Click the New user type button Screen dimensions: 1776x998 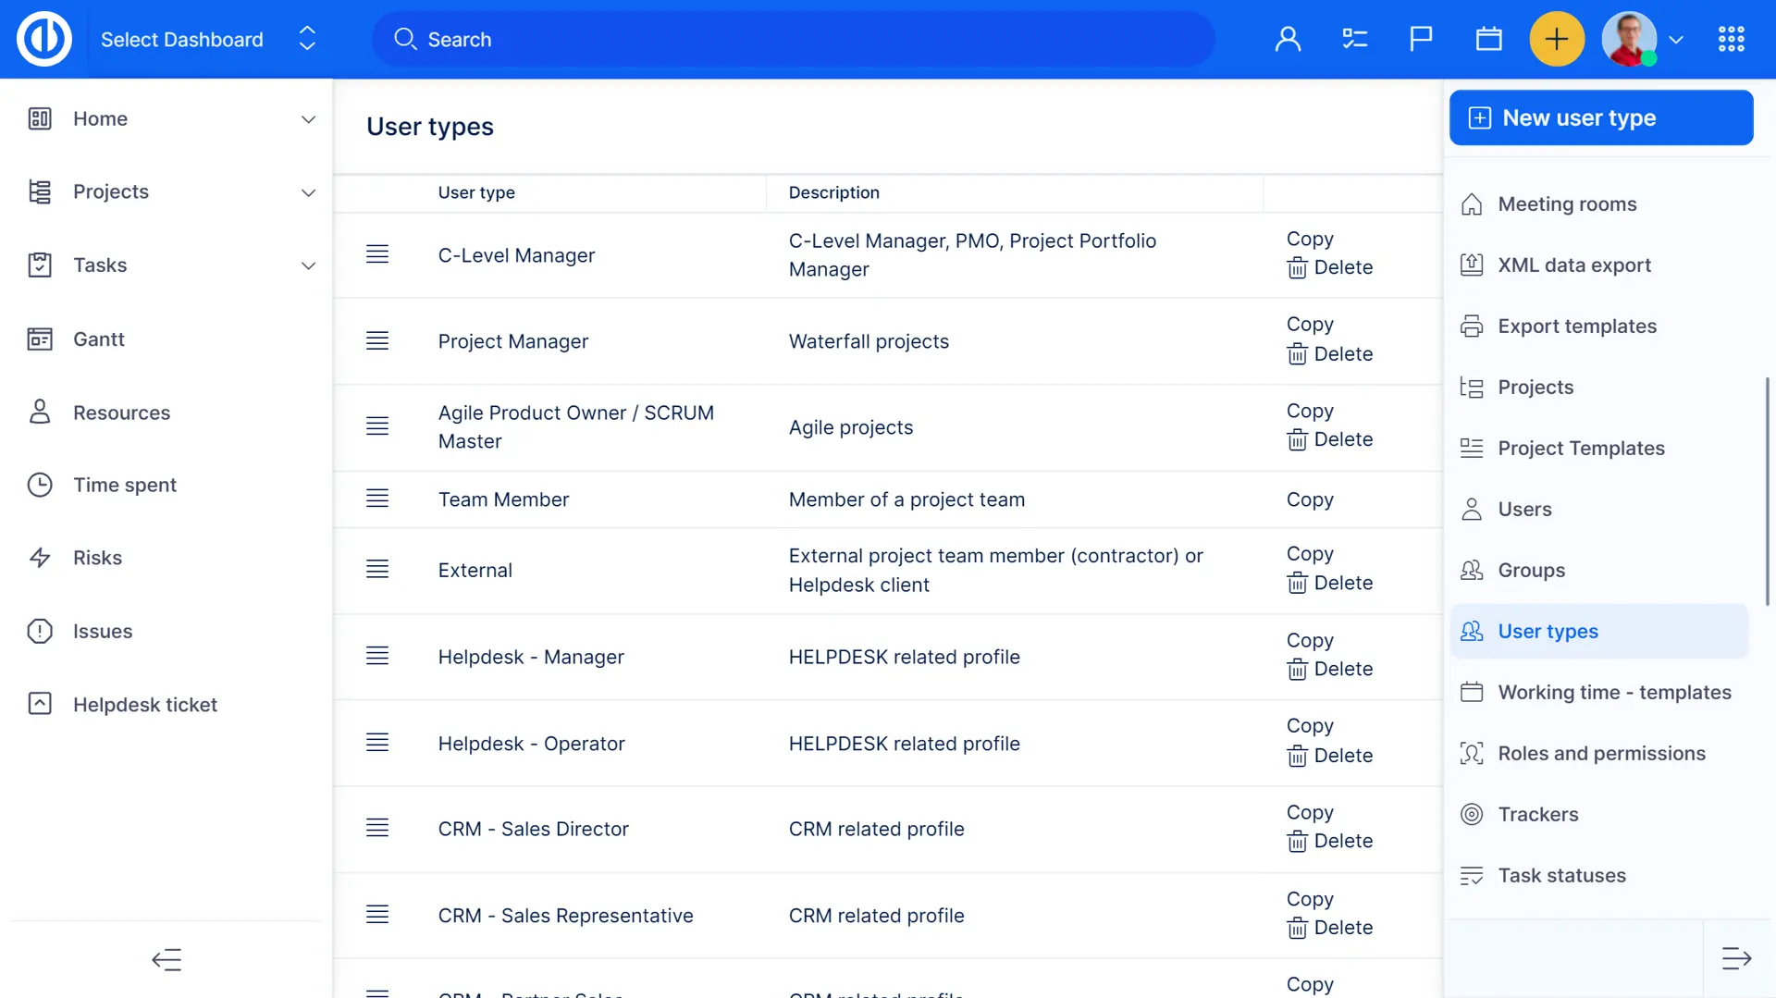(x=1600, y=117)
